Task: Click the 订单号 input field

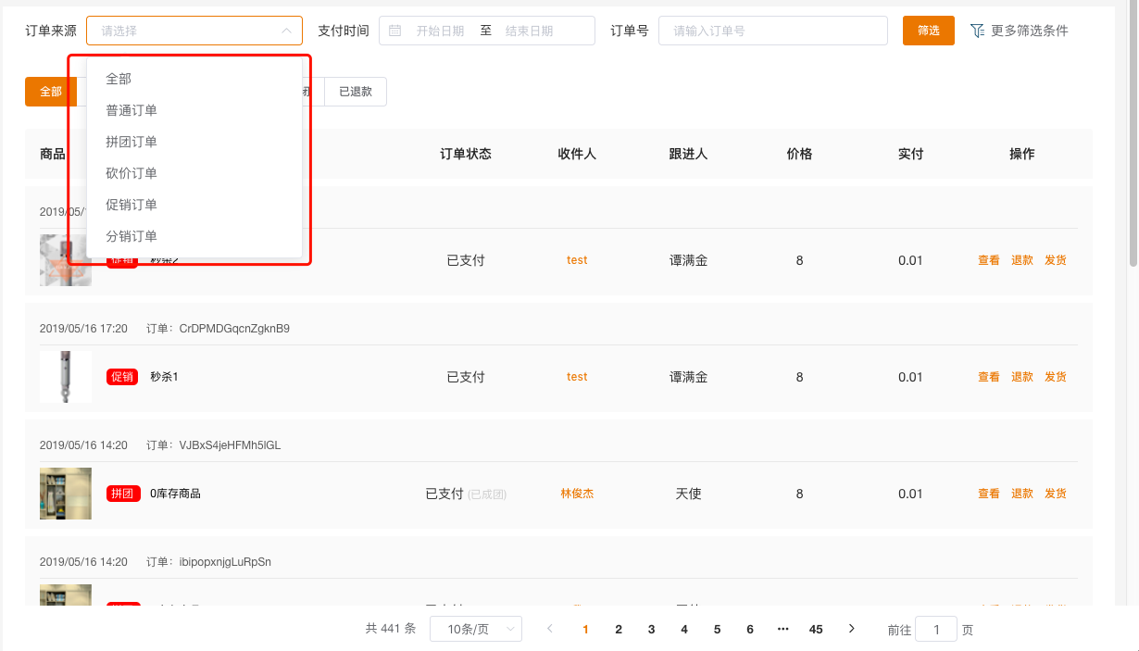Action: (x=772, y=31)
